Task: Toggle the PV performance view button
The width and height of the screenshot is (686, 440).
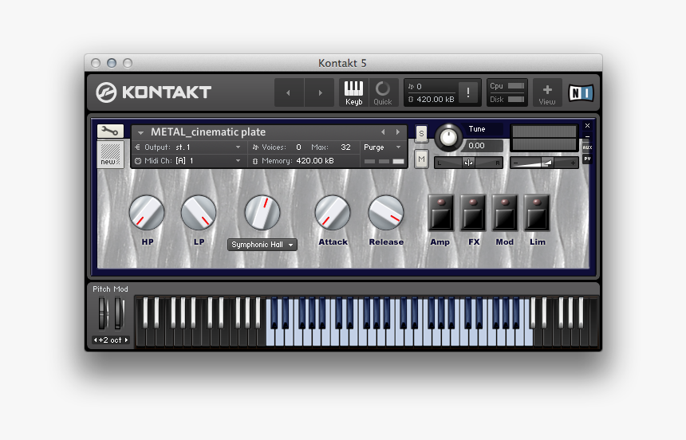Action: [x=588, y=159]
